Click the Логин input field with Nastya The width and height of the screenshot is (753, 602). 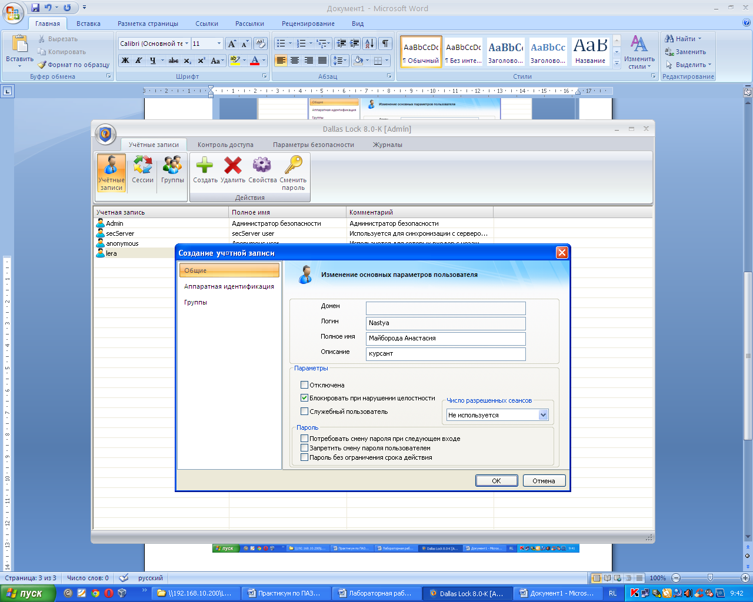pyautogui.click(x=445, y=323)
